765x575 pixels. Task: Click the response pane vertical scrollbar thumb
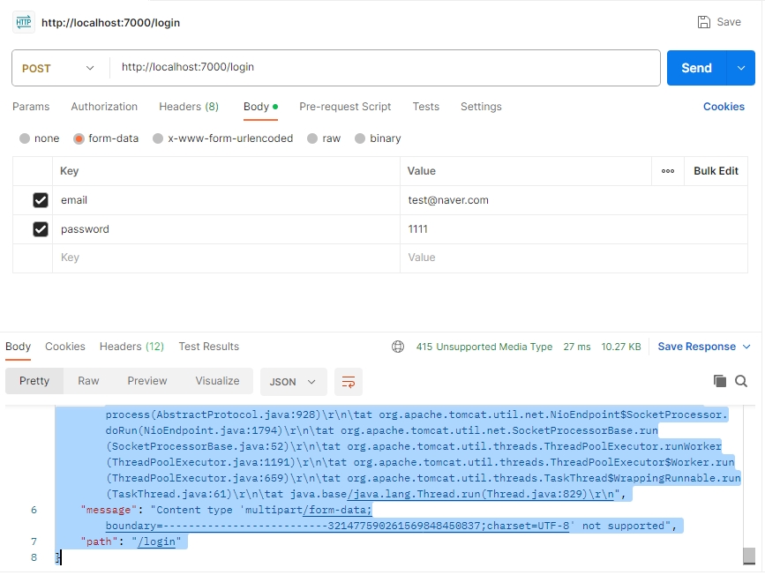coord(749,556)
